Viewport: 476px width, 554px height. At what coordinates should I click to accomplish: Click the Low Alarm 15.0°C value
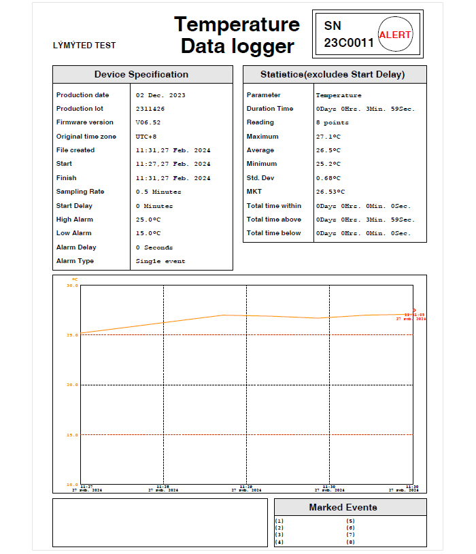(148, 234)
